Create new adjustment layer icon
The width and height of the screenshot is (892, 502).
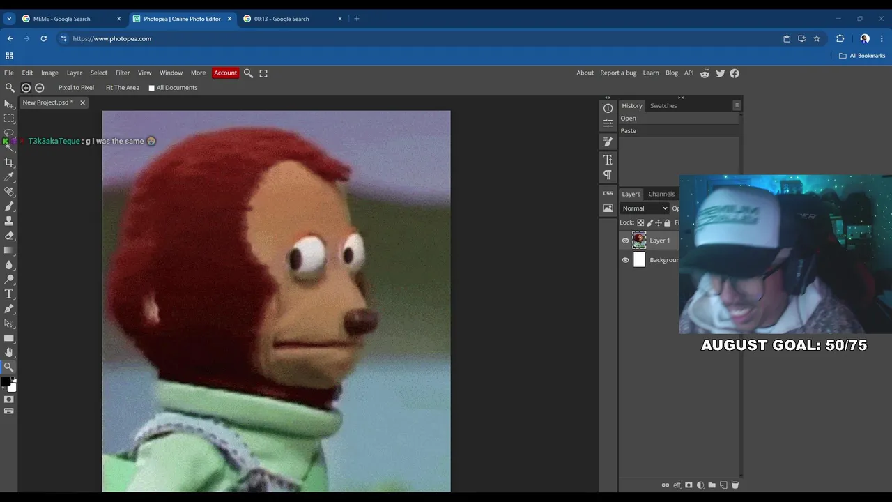(700, 485)
